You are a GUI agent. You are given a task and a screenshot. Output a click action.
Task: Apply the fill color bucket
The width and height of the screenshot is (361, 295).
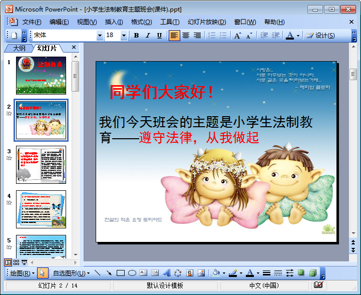point(216,273)
